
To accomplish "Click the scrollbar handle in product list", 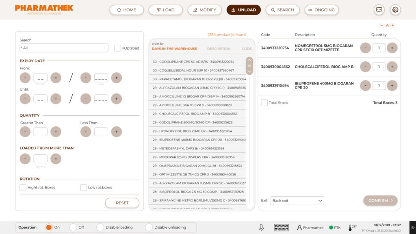I will click(249, 66).
